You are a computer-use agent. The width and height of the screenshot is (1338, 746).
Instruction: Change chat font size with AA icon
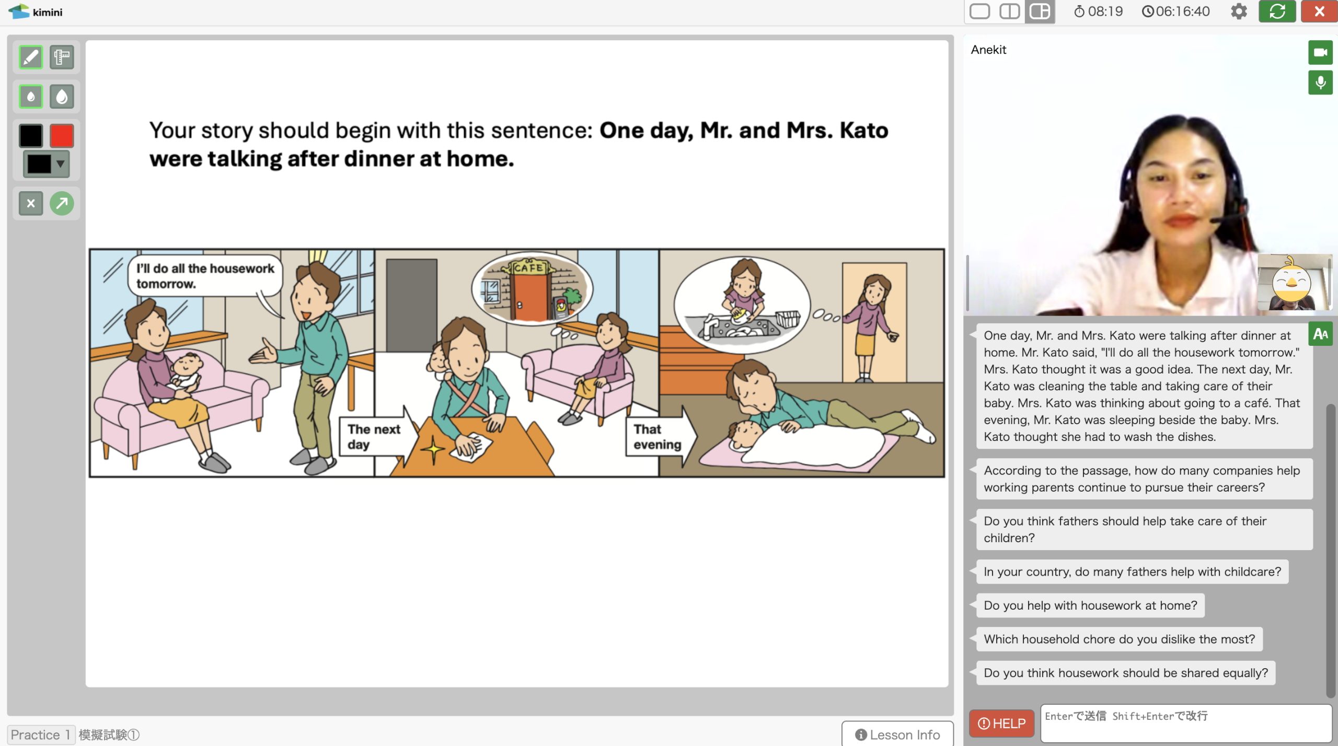(1320, 334)
